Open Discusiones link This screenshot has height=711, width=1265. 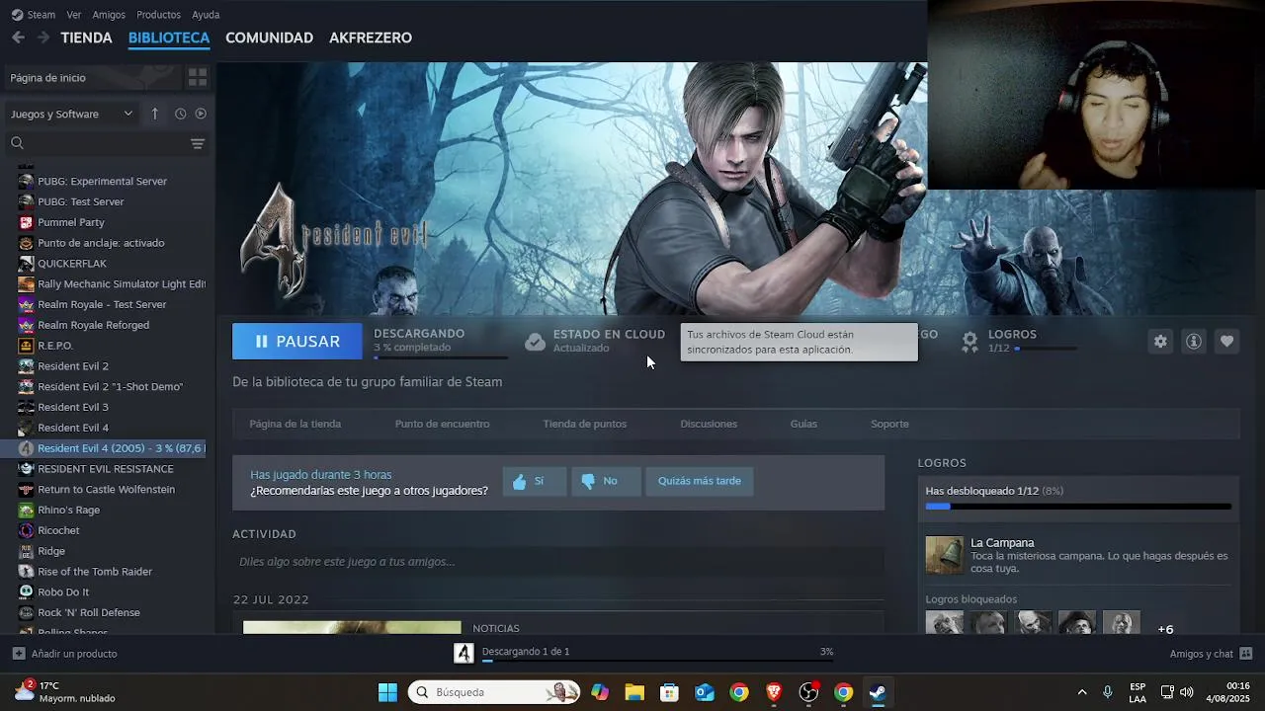[709, 424]
